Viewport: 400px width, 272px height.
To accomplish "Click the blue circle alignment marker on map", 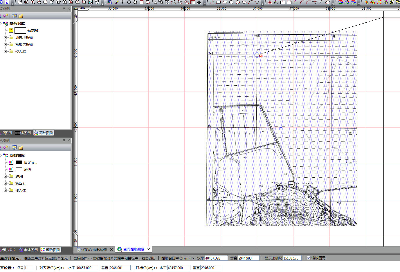I will click(x=257, y=55).
